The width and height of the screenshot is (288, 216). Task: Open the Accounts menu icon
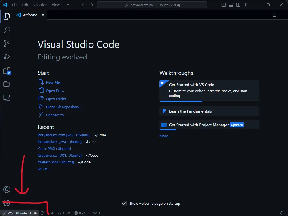pyautogui.click(x=7, y=190)
